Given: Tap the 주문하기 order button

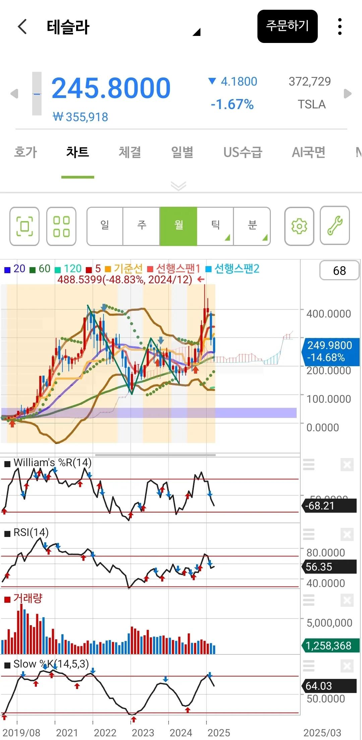Looking at the screenshot, I should (288, 26).
